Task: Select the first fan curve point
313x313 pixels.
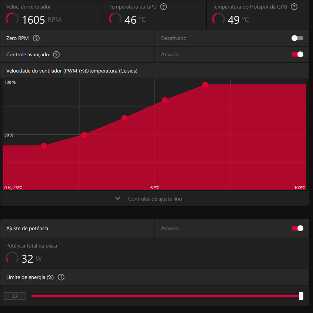Action: (x=44, y=146)
